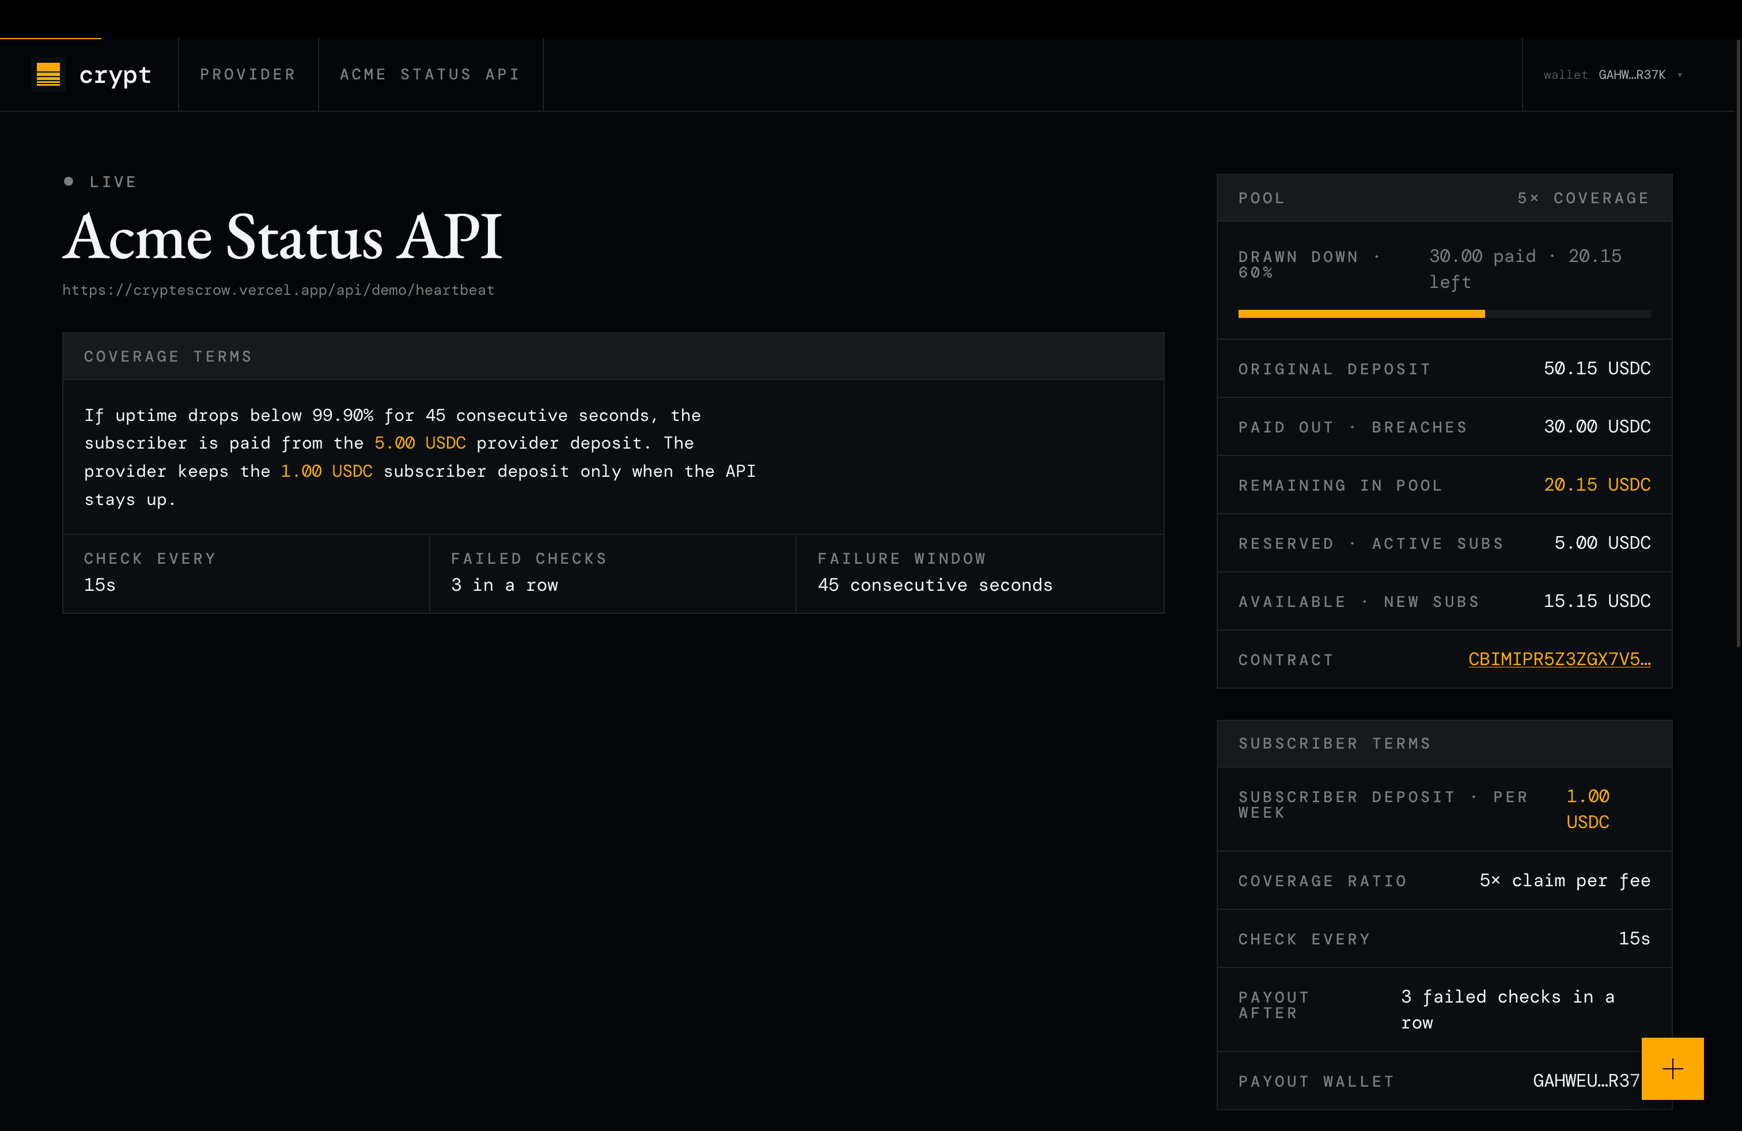Viewport: 1742px width, 1131px height.
Task: Click the 1.00 USDC subscriber deposit in terms
Action: pos(327,472)
